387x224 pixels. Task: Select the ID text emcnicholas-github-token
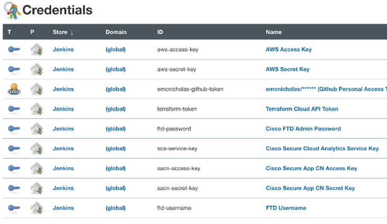[190, 89]
